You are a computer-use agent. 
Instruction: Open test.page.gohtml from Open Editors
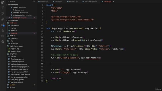[x=19, y=15]
